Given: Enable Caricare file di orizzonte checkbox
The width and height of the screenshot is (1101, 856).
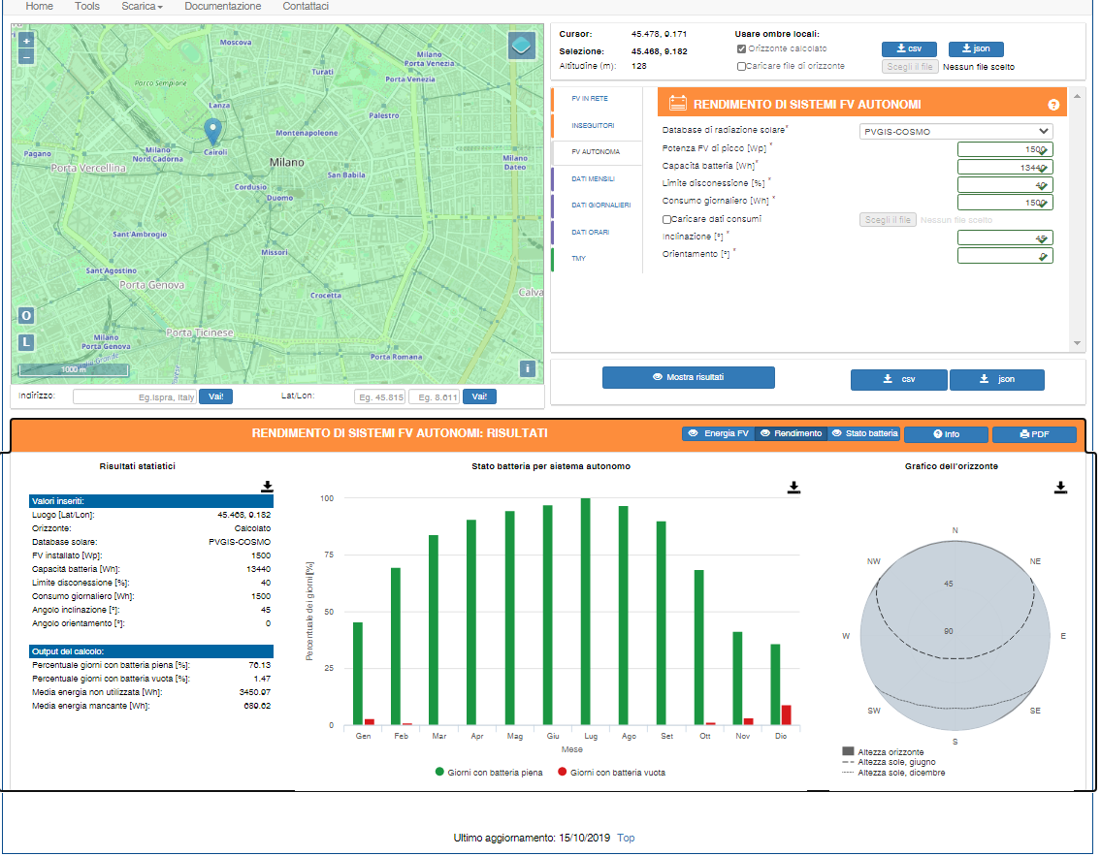Looking at the screenshot, I should click(x=741, y=67).
